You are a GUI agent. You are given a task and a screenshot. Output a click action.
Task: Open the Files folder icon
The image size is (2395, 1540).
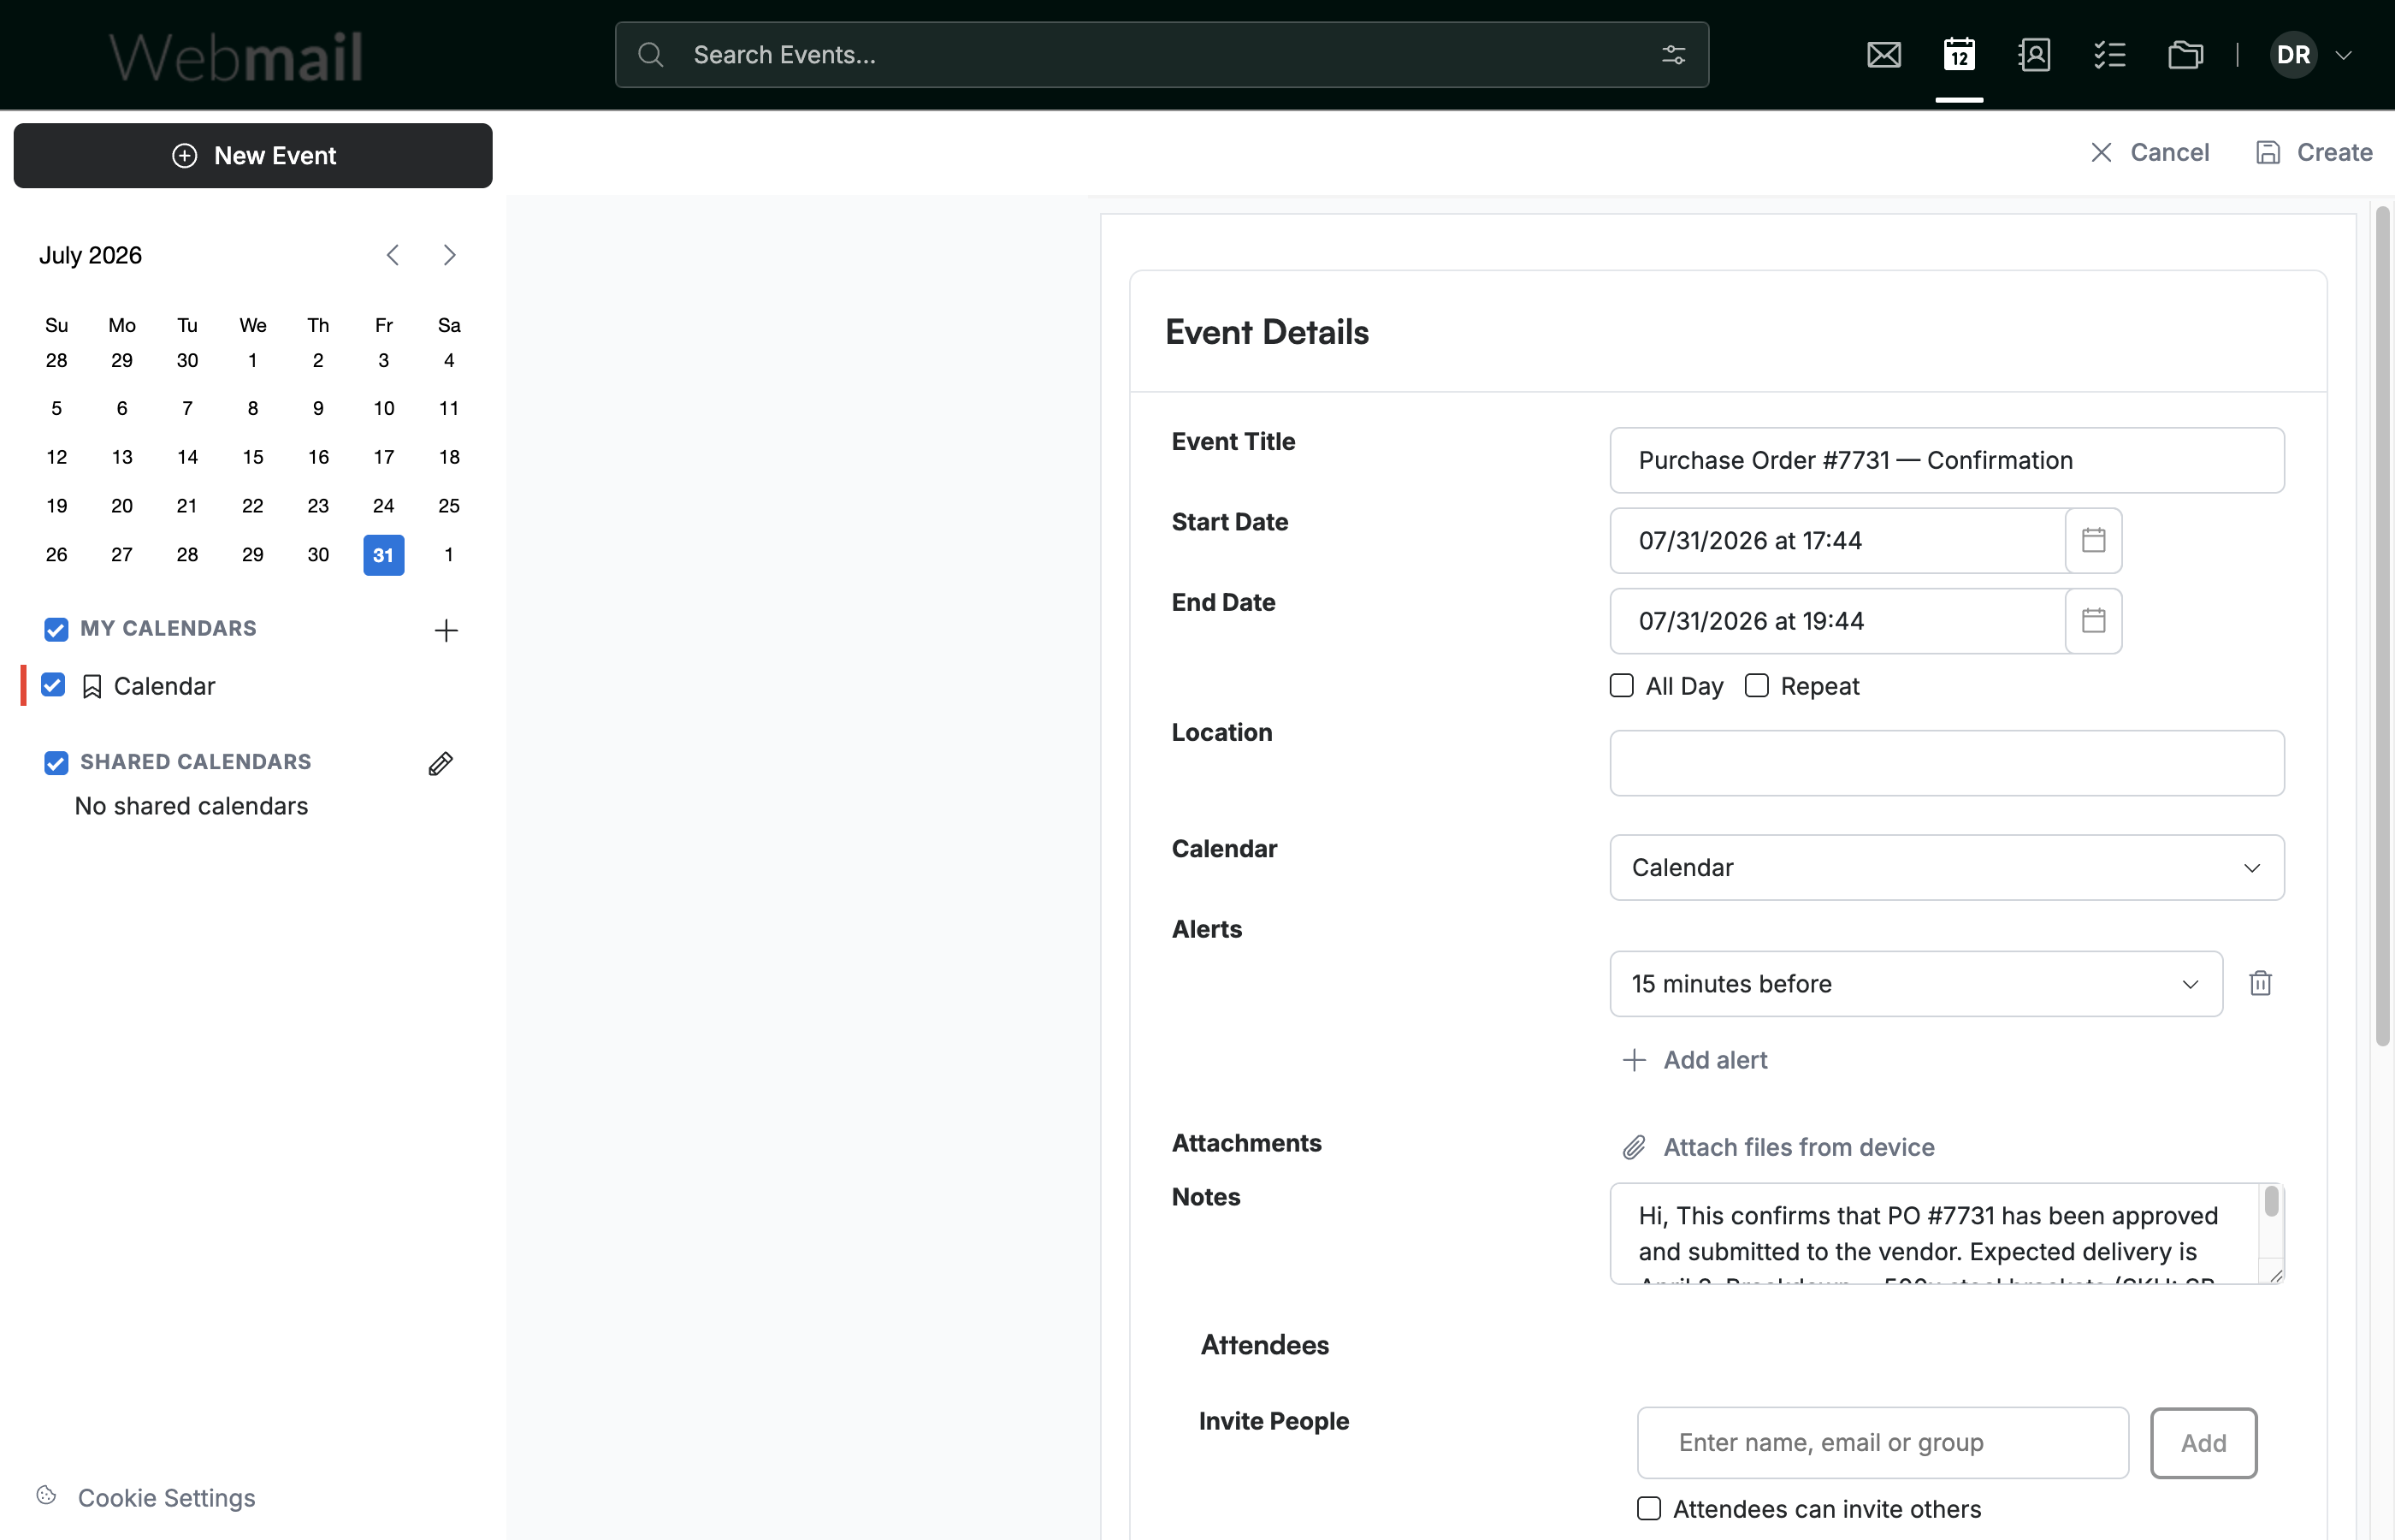point(2185,55)
